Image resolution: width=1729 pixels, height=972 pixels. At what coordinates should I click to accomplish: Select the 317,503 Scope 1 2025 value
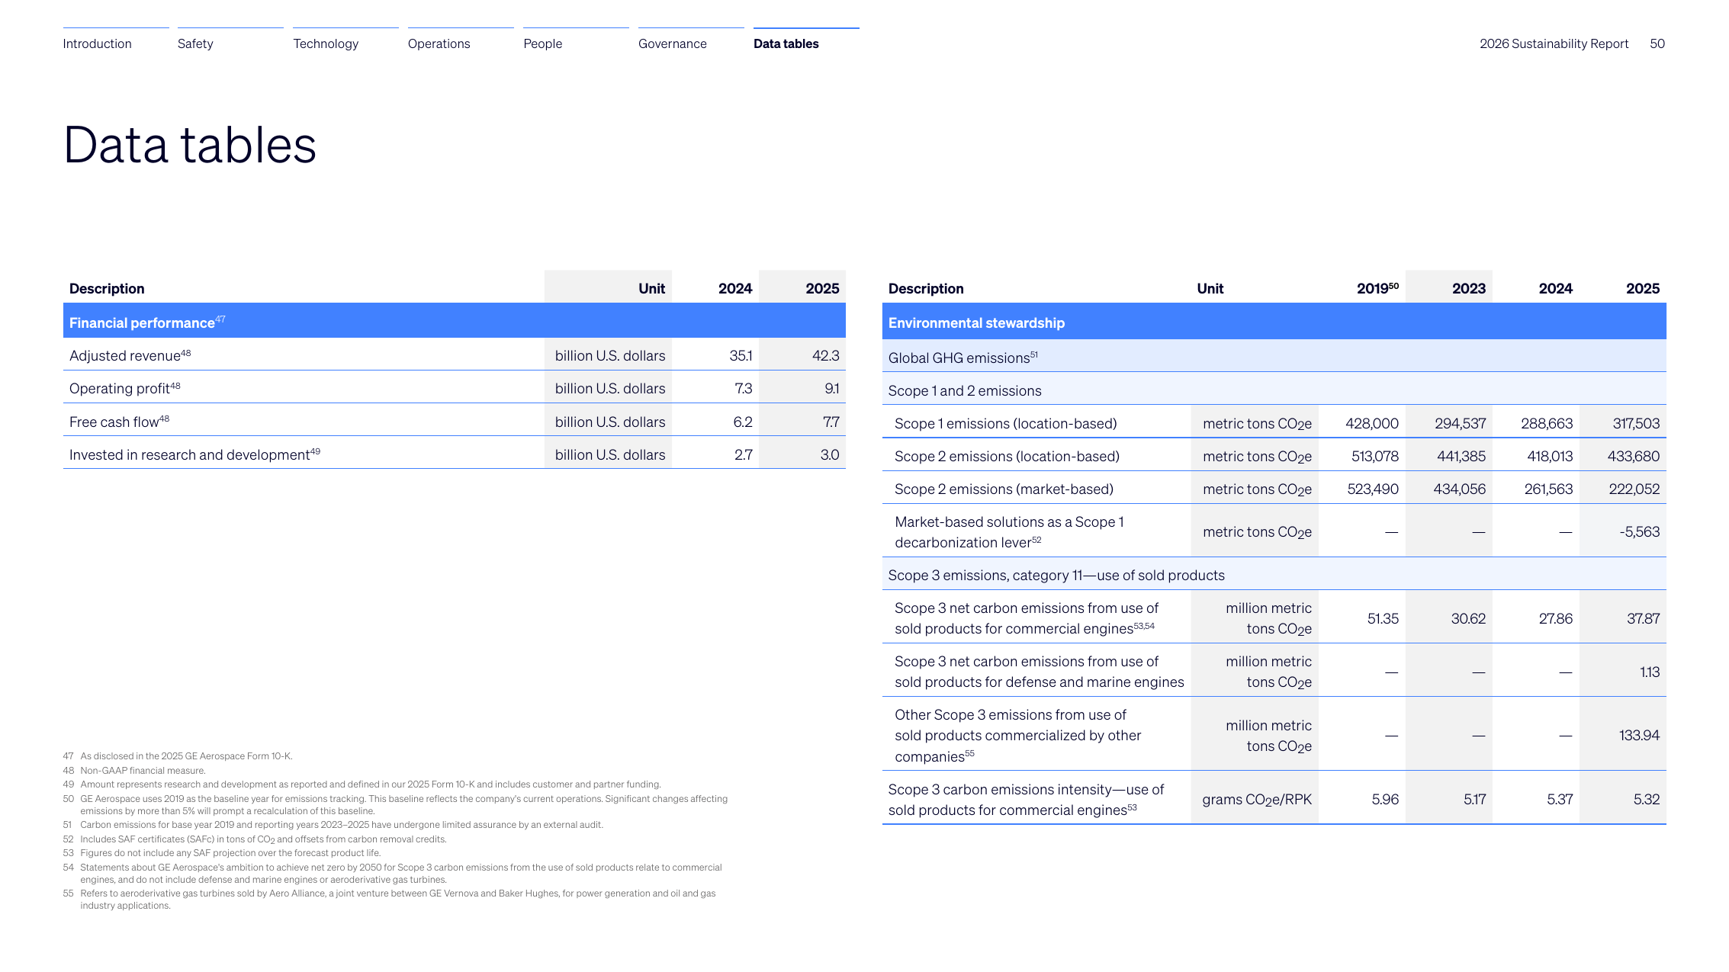click(x=1636, y=423)
